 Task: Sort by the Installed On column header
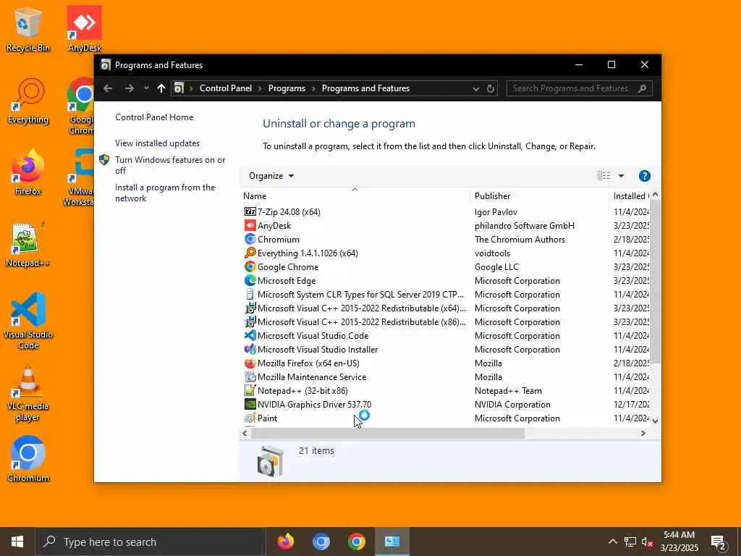pos(630,195)
